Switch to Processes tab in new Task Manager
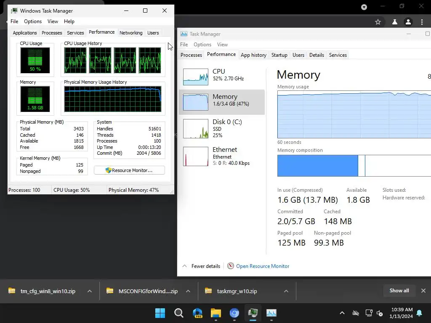Screen dimensions: 431x323 coord(191,55)
